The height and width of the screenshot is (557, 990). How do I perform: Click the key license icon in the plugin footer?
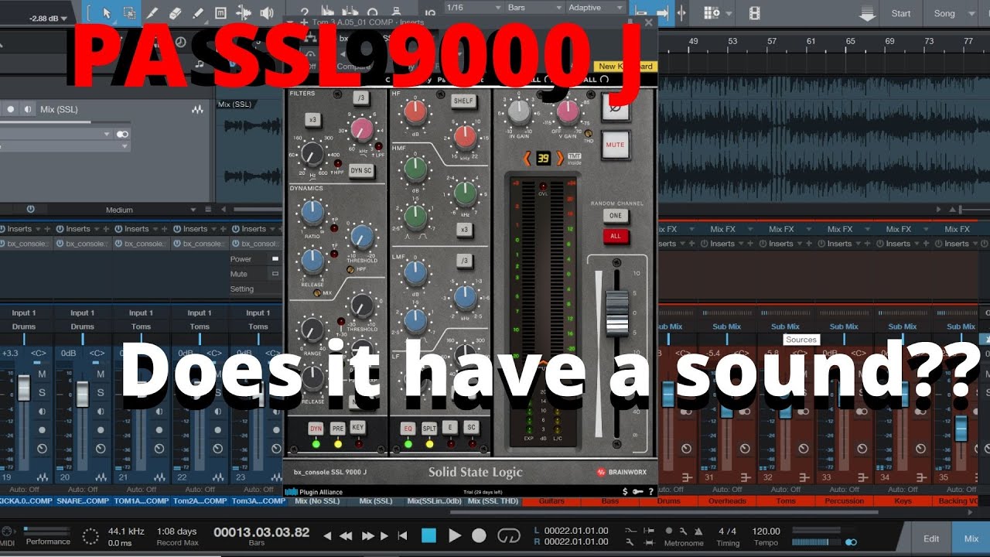click(x=638, y=491)
